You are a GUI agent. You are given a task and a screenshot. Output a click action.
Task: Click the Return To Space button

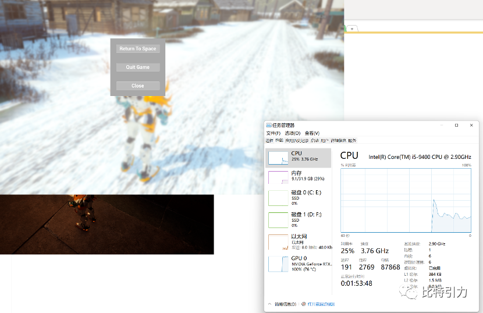(x=138, y=49)
